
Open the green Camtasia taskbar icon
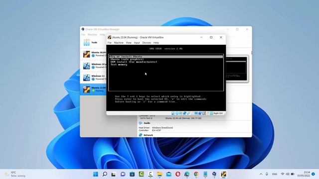141,174
